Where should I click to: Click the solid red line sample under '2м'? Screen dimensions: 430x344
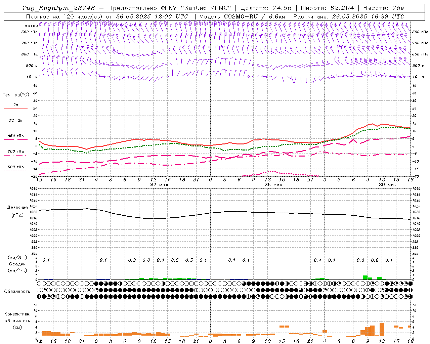click(15, 109)
